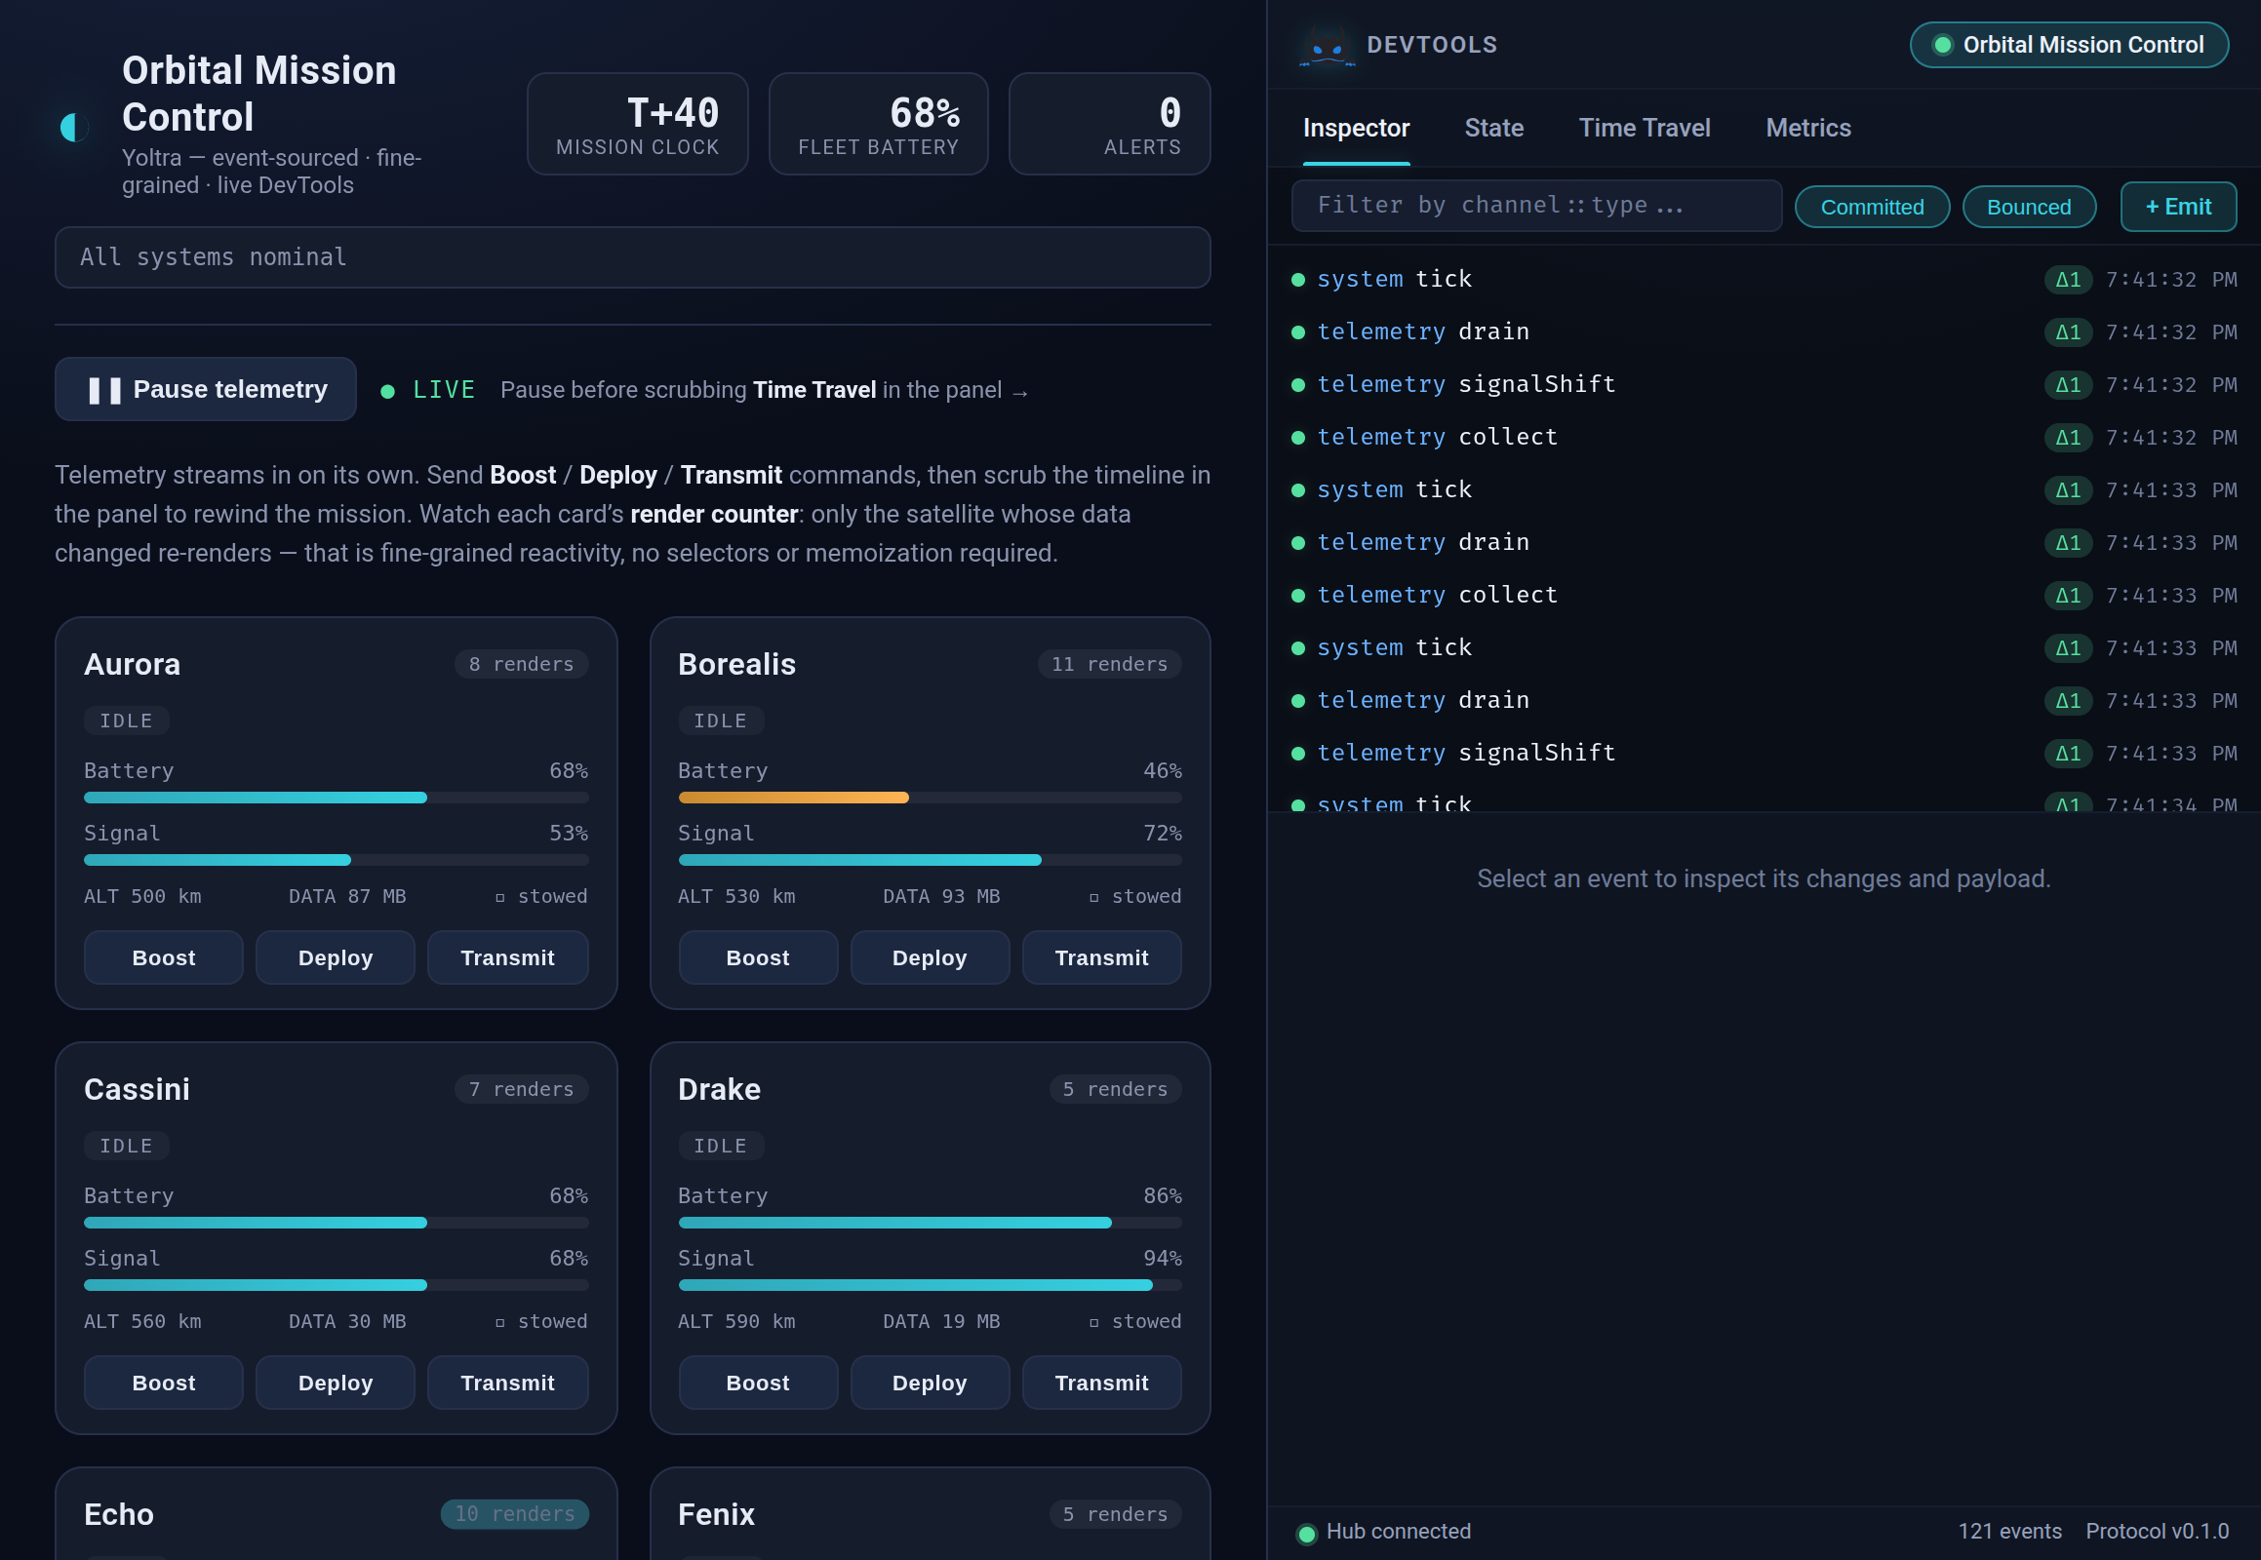This screenshot has width=2261, height=1560.
Task: Boost the Cassini satellite
Action: pyautogui.click(x=163, y=1383)
